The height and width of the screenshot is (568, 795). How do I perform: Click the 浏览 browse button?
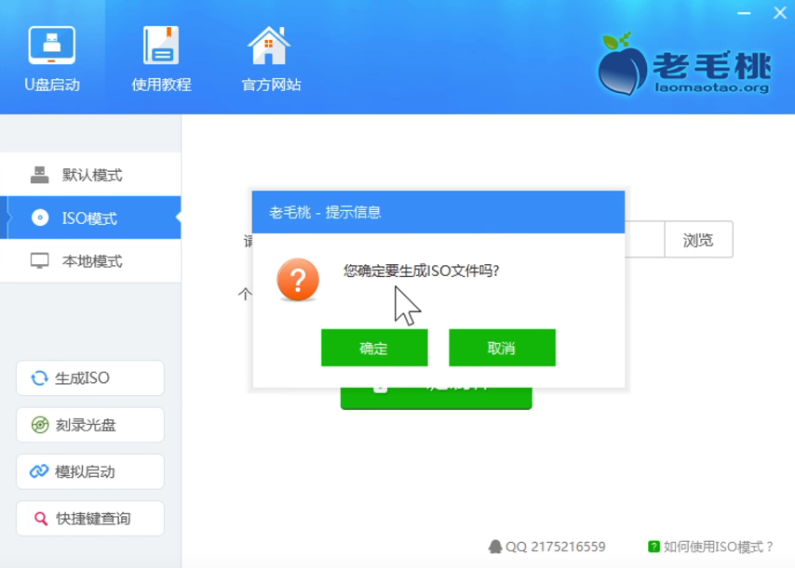click(699, 240)
